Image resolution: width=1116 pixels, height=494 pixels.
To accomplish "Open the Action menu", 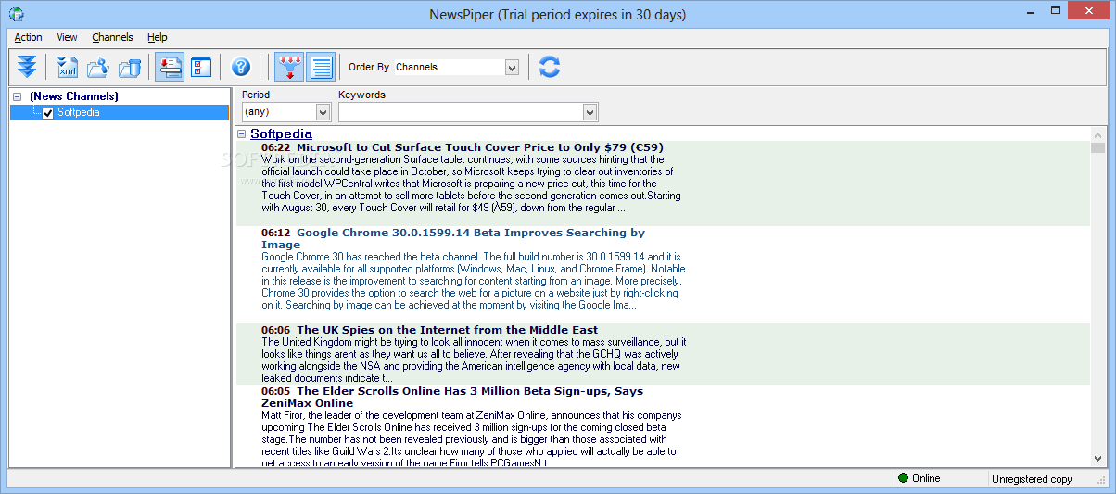I will pyautogui.click(x=28, y=37).
